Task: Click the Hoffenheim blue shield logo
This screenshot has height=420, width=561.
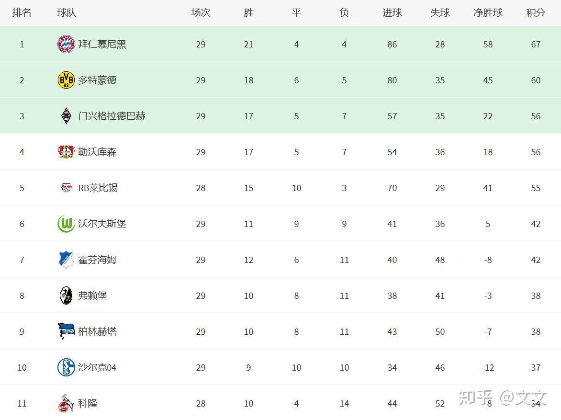Action: (x=66, y=260)
